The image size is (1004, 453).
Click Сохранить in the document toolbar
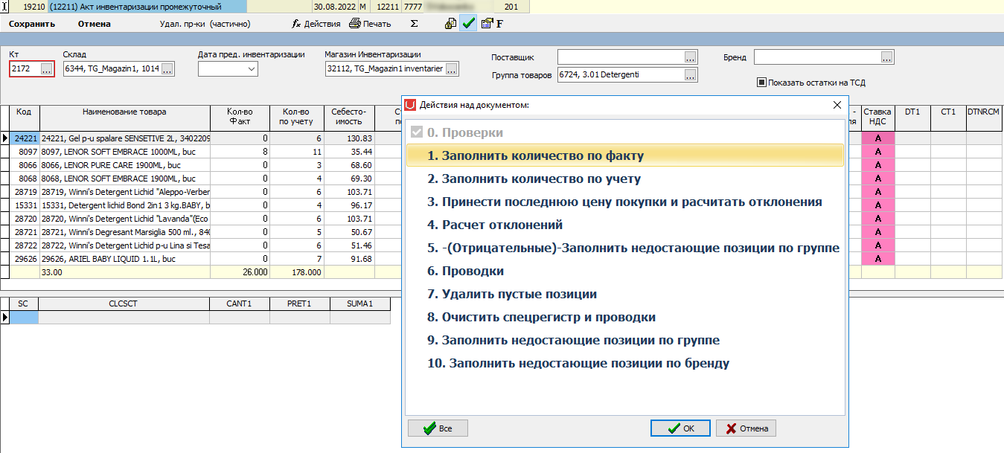pyautogui.click(x=32, y=24)
